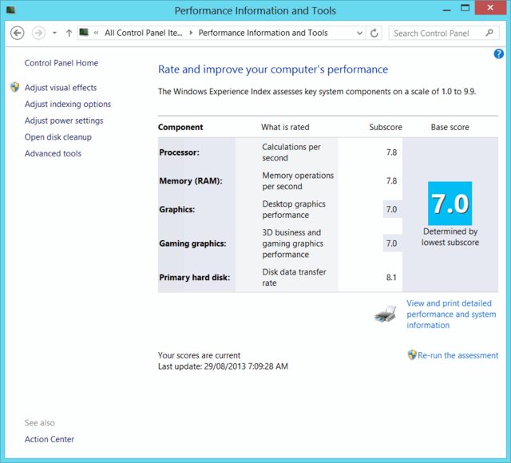Click 'Determined by lowest subscore' caption
The width and height of the screenshot is (511, 463).
[x=450, y=237]
